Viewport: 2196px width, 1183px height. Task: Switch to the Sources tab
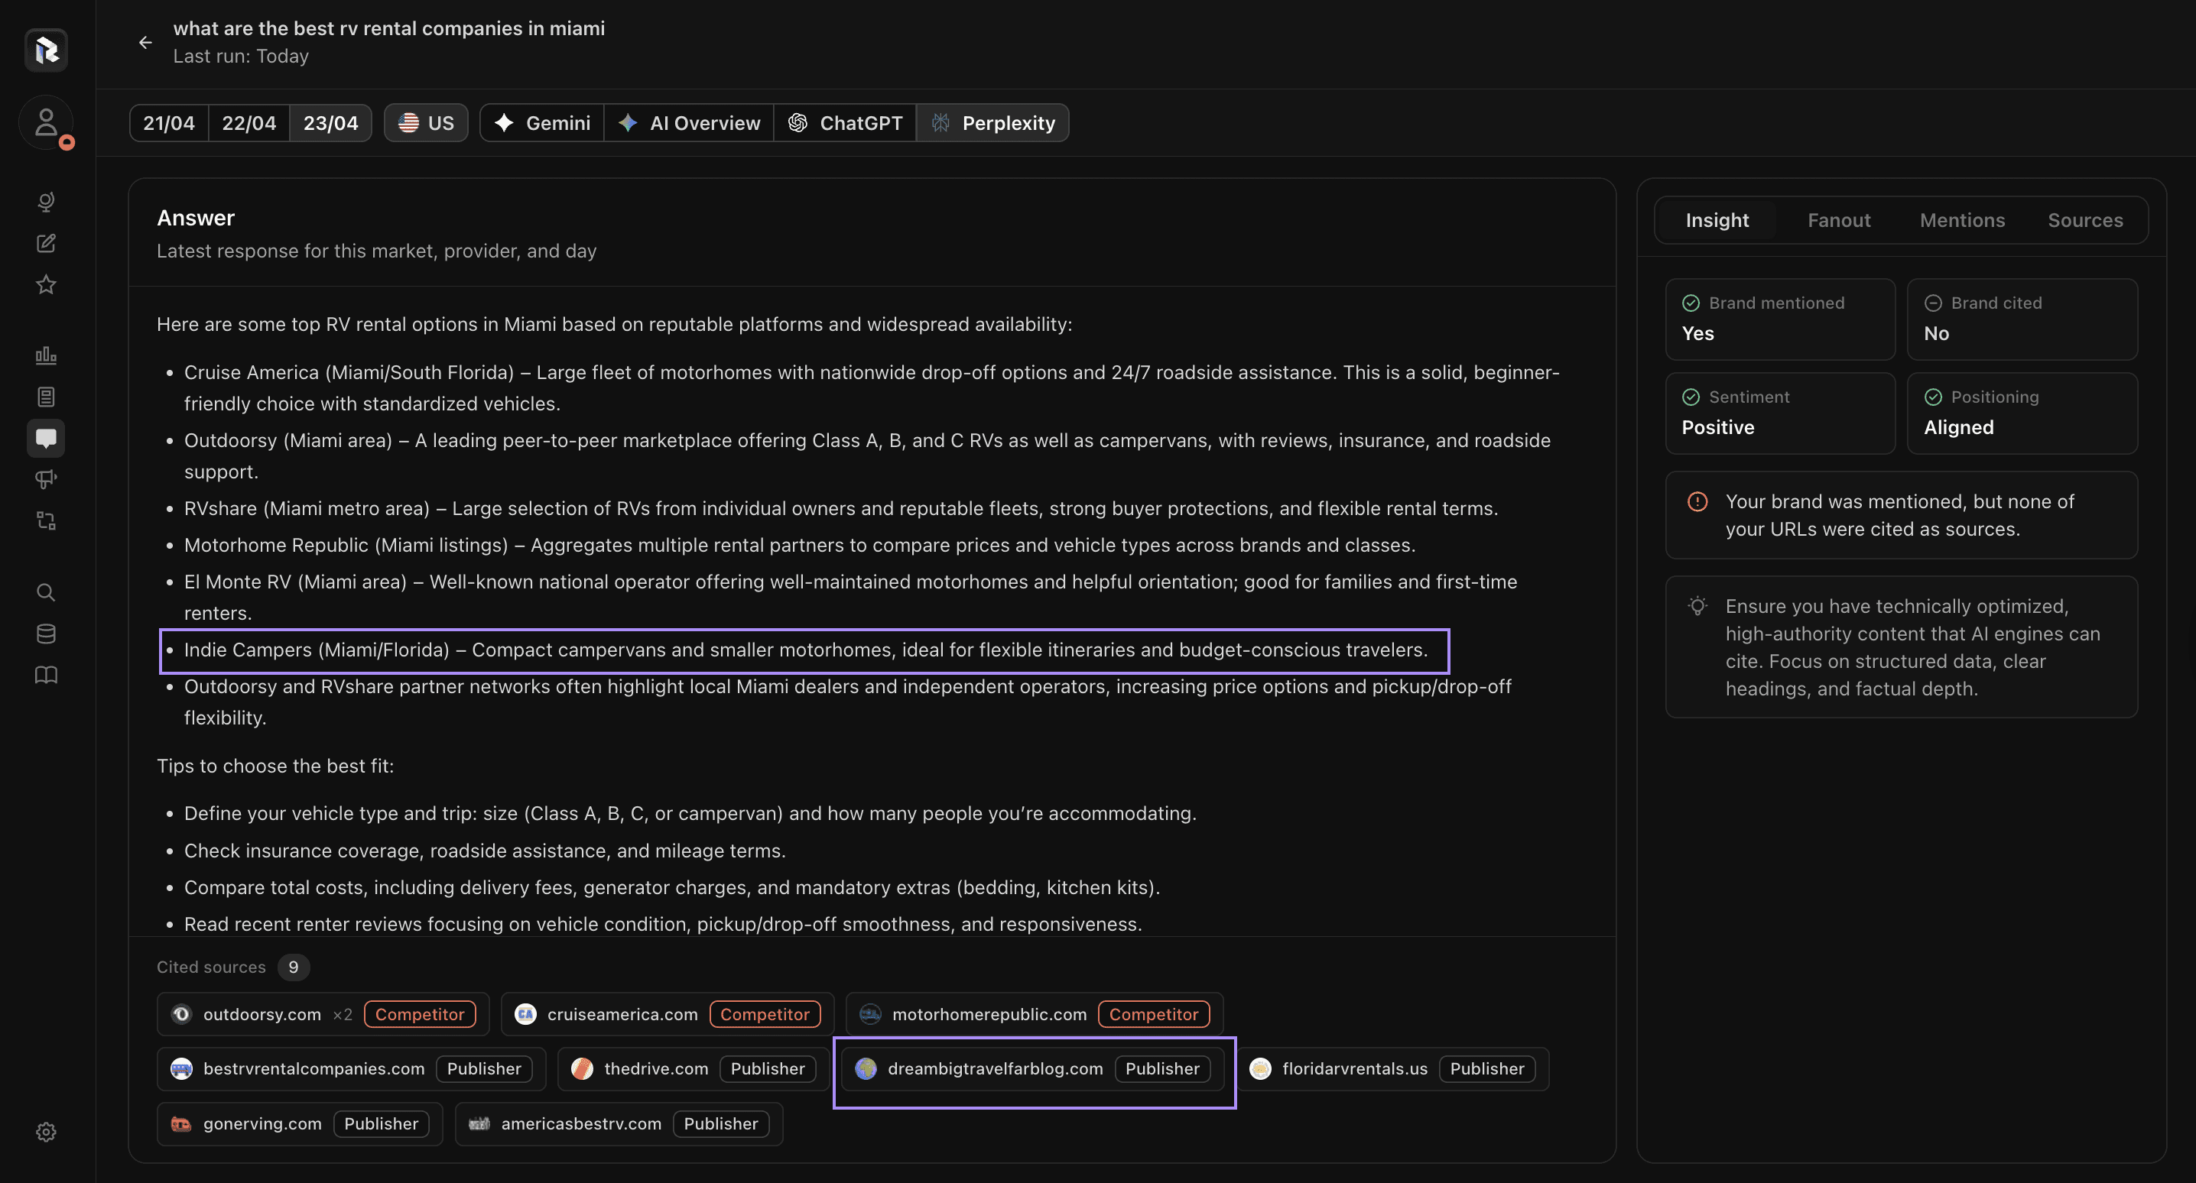point(2085,220)
